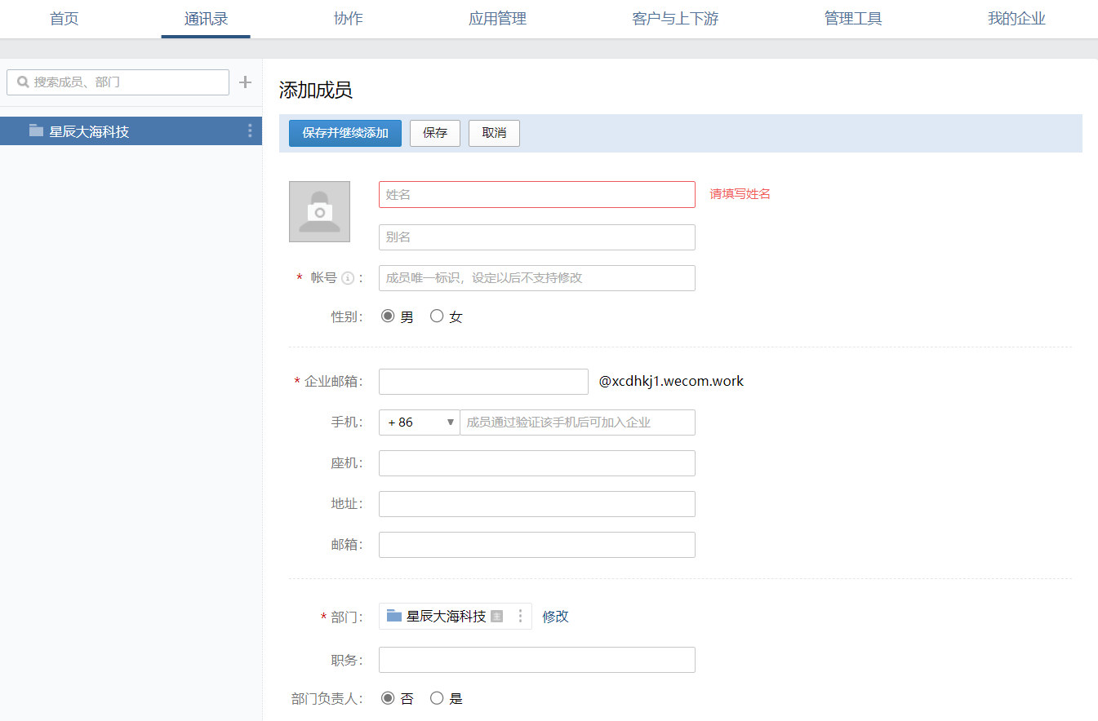Click the 请填写姓名 error message
Image resolution: width=1098 pixels, height=721 pixels.
740,194
